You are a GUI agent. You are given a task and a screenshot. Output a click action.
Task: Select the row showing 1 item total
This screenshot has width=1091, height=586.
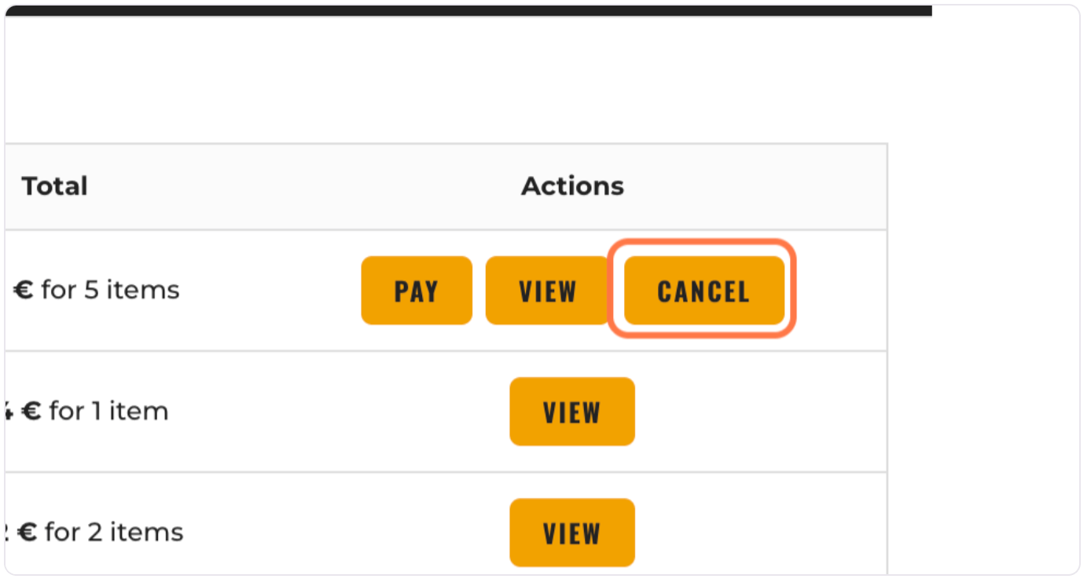pos(236,411)
